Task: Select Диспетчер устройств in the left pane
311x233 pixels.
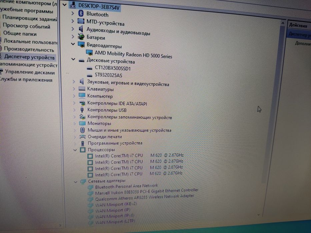Action: coord(29,57)
